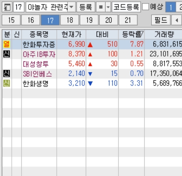Click the change value 110 for 한화생명
This screenshot has width=182, height=176.
[113, 83]
